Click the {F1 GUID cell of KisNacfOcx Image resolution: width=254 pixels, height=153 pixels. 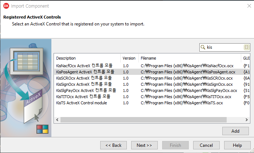pyautogui.click(x=246, y=66)
